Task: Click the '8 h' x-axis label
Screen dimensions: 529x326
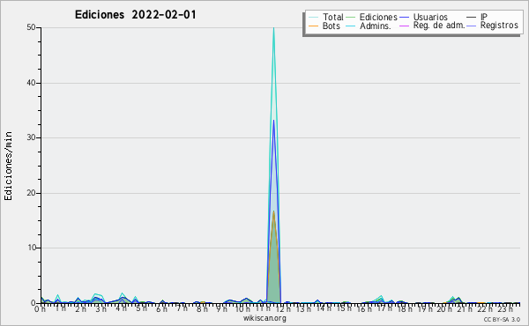Action: [202, 308]
